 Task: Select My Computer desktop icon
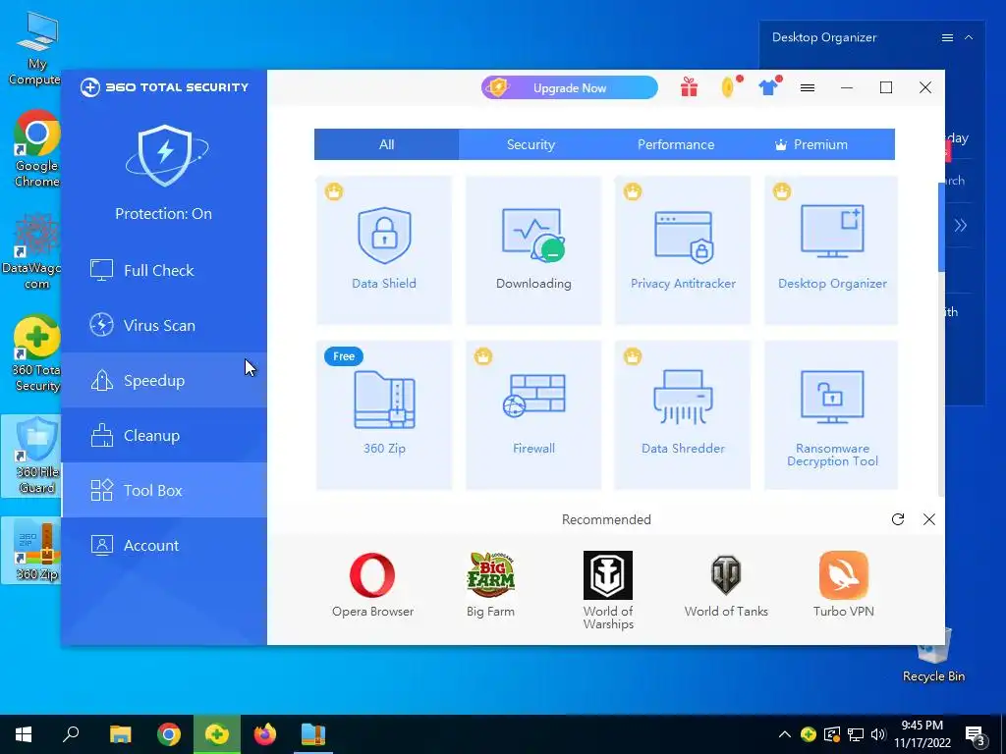pos(36,49)
